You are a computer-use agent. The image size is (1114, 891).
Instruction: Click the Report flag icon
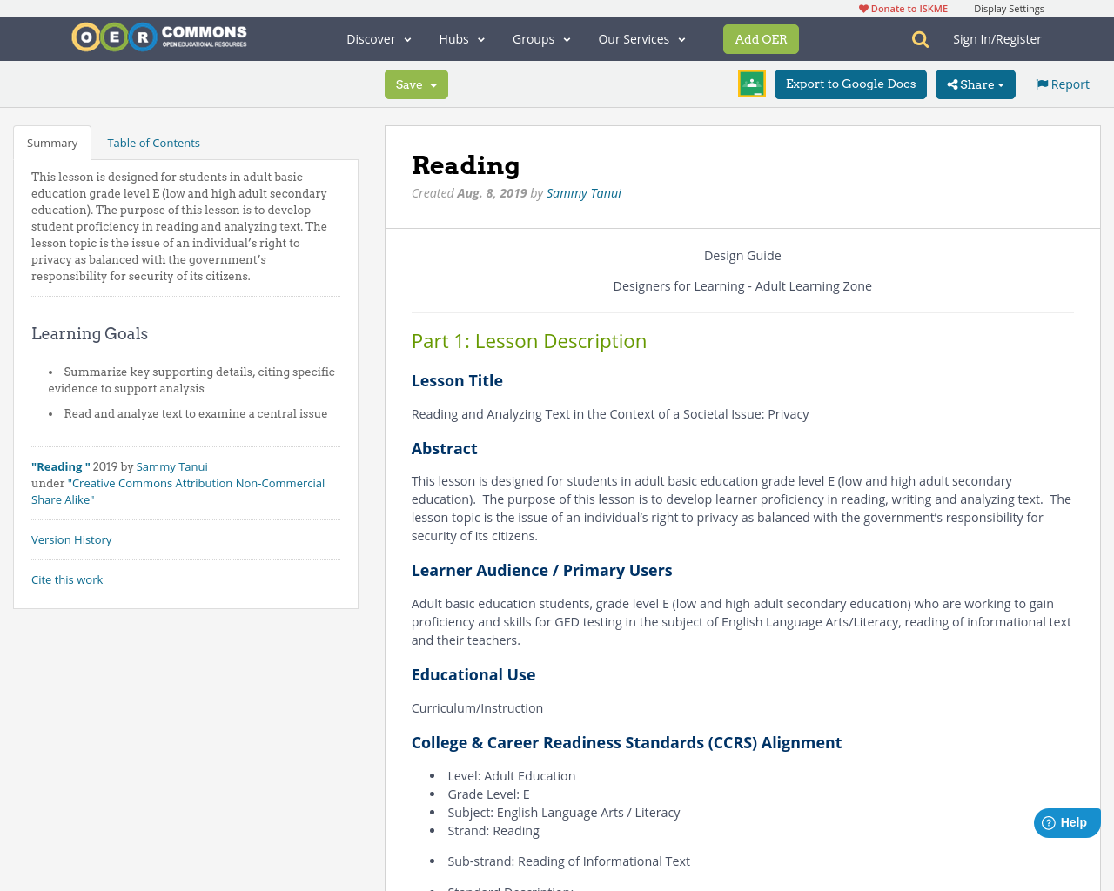click(1042, 83)
